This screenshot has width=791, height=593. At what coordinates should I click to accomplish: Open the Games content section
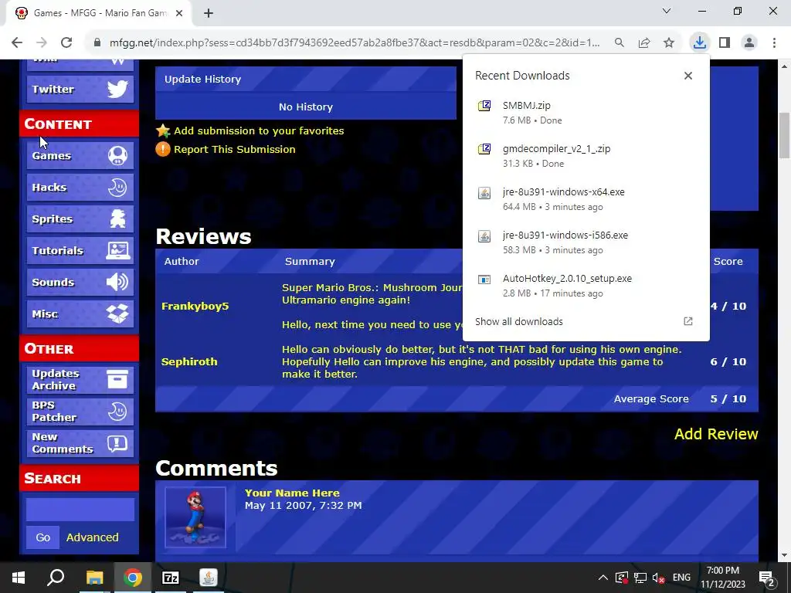[80, 155]
